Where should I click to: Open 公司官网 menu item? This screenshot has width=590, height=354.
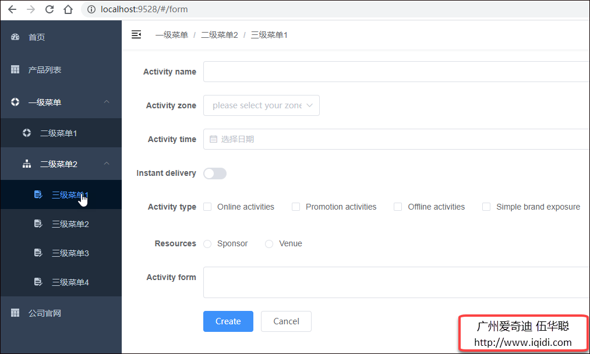click(61, 313)
